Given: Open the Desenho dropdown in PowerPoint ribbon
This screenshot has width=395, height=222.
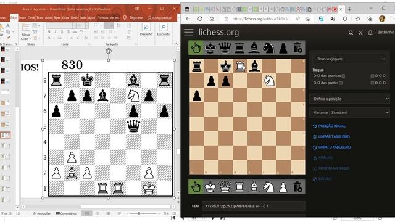Looking at the screenshot, I should pyautogui.click(x=146, y=31).
